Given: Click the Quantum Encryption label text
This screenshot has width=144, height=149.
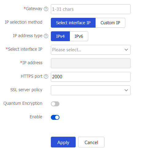Looking at the screenshot, I should click(x=23, y=104).
